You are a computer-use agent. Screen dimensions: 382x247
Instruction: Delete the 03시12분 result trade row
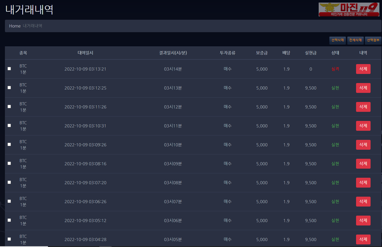363,107
